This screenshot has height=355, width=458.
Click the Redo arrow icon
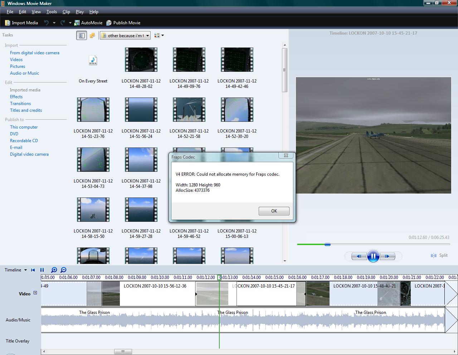click(63, 22)
